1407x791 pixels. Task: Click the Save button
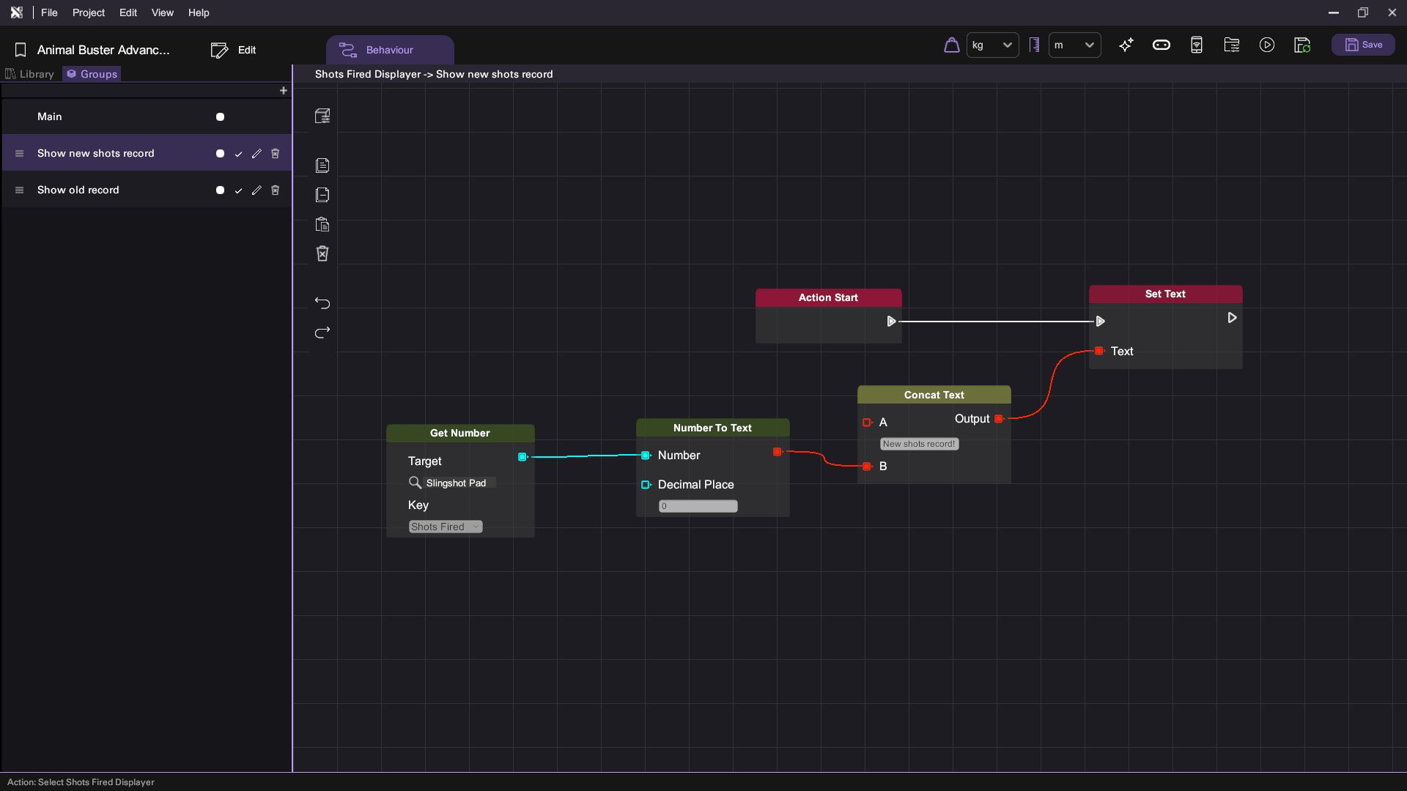tap(1363, 45)
